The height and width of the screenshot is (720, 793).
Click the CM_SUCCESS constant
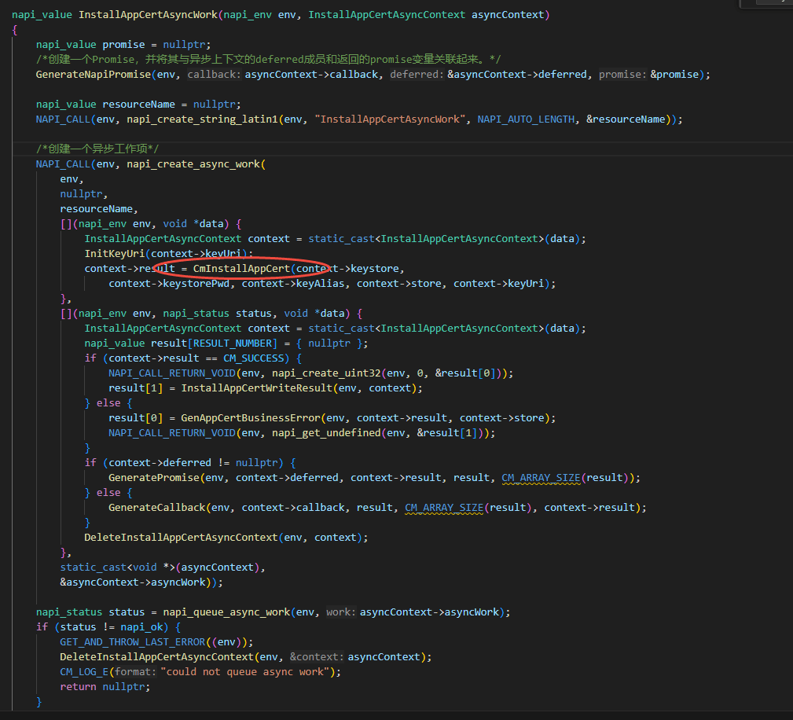pyautogui.click(x=253, y=358)
